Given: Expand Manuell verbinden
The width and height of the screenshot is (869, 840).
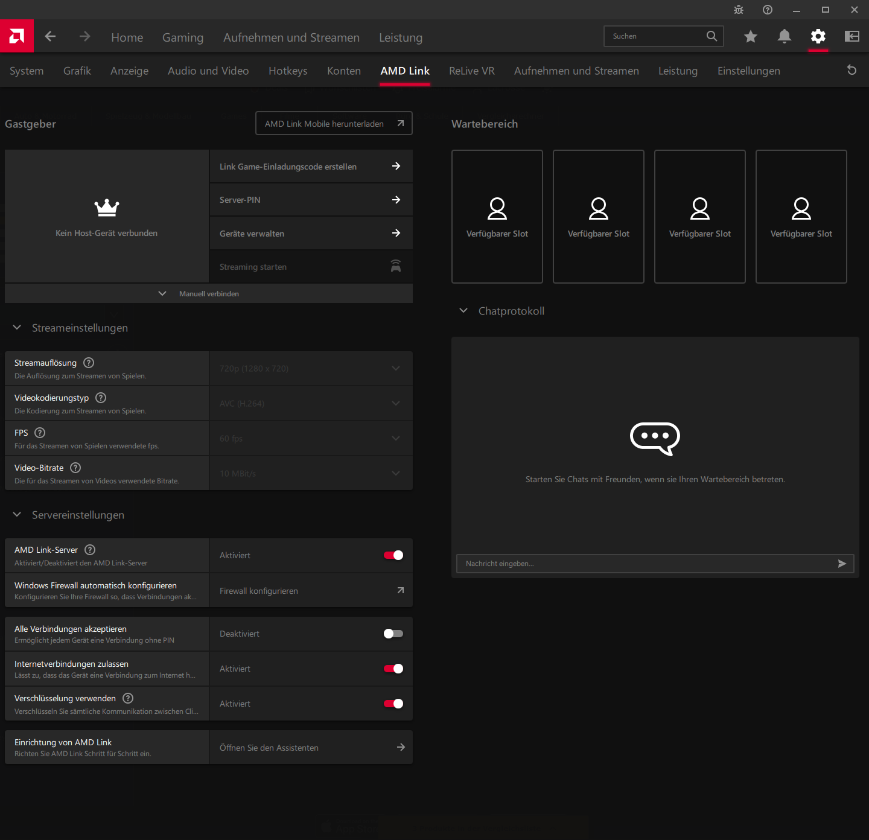Looking at the screenshot, I should pos(209,294).
